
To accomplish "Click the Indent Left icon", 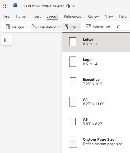I will click(x=89, y=27).
